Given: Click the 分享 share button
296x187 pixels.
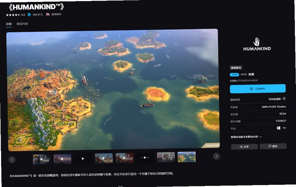Looking at the screenshot, I should click(244, 147).
